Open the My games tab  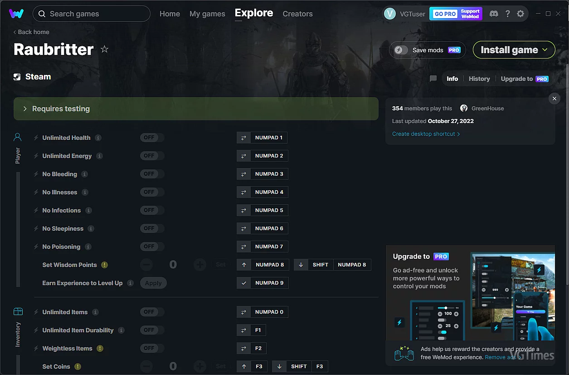coord(207,14)
